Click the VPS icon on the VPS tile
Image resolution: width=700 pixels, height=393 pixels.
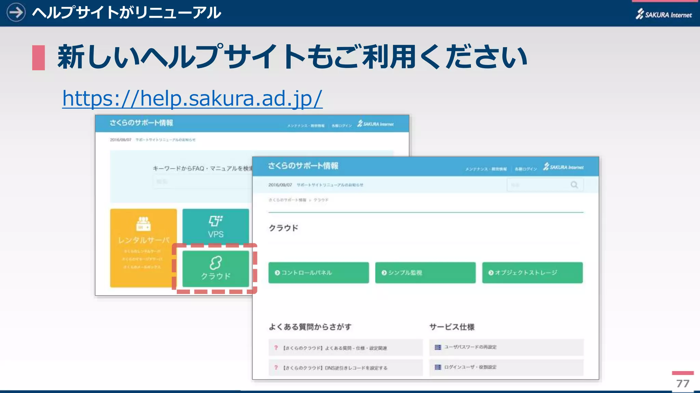pyautogui.click(x=216, y=221)
